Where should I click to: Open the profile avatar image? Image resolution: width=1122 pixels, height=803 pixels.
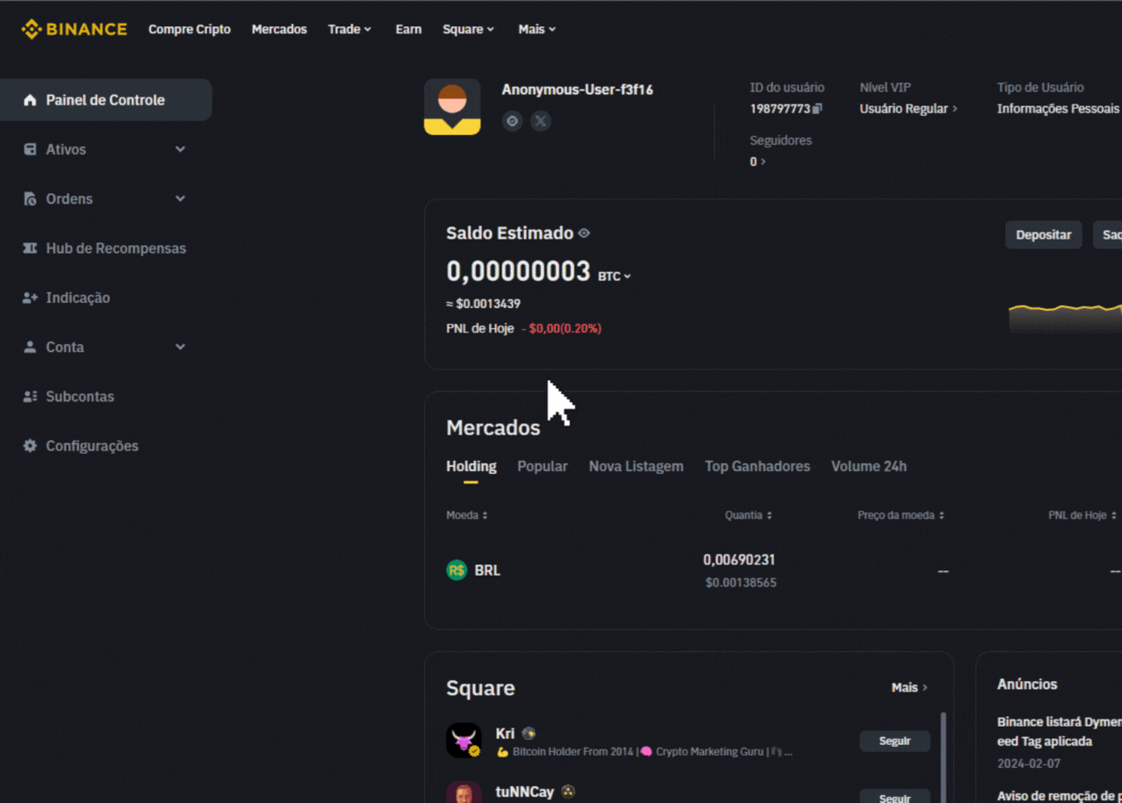452,106
